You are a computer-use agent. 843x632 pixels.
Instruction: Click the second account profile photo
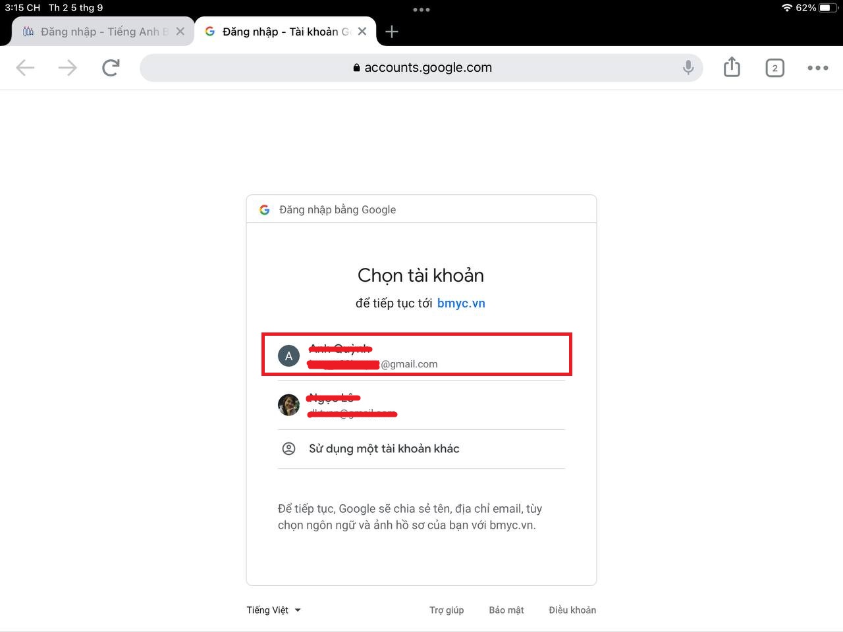click(x=288, y=405)
